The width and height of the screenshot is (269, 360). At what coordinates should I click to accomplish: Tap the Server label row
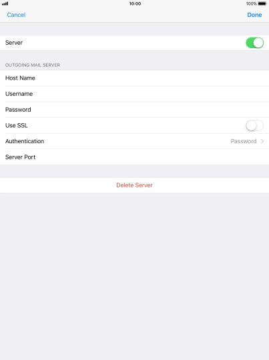(x=134, y=43)
